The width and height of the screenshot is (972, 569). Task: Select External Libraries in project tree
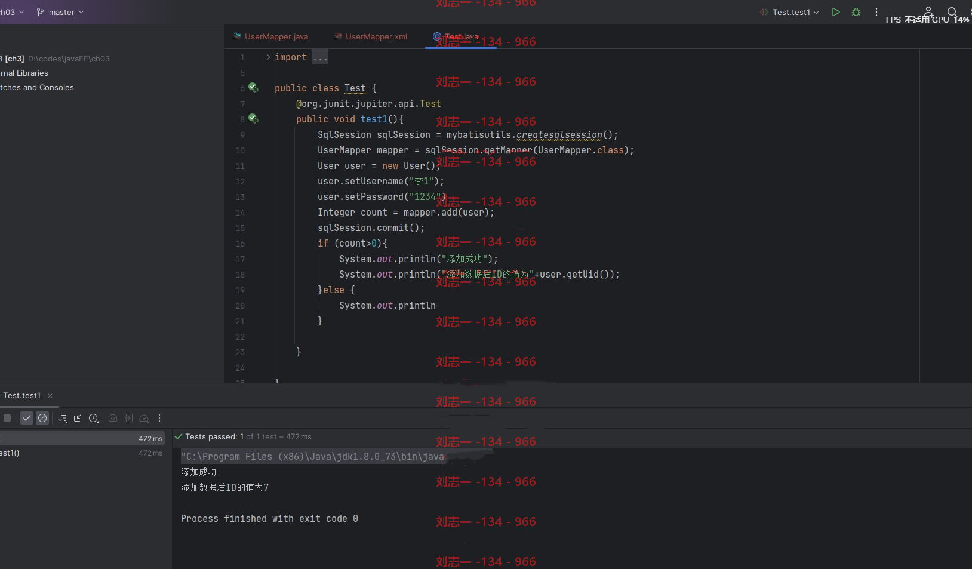tap(24, 73)
